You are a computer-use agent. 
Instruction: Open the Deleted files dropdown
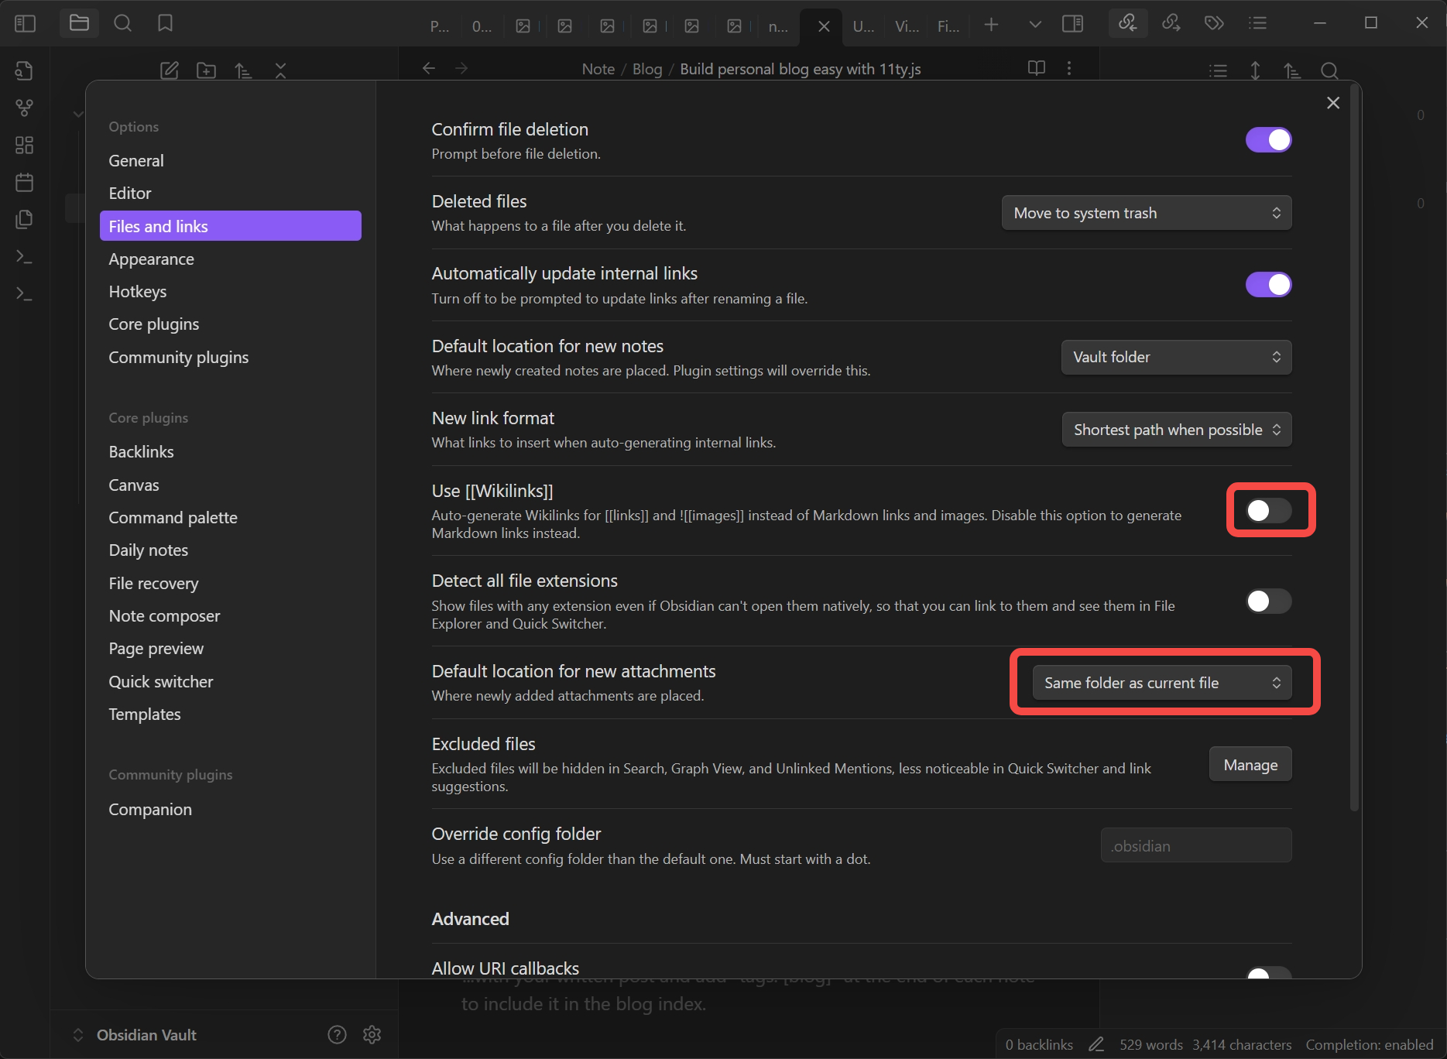pyautogui.click(x=1146, y=212)
